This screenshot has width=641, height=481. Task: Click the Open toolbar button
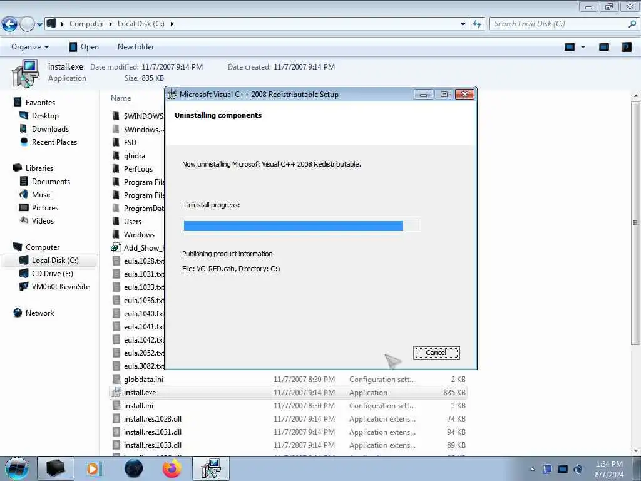[x=85, y=47]
